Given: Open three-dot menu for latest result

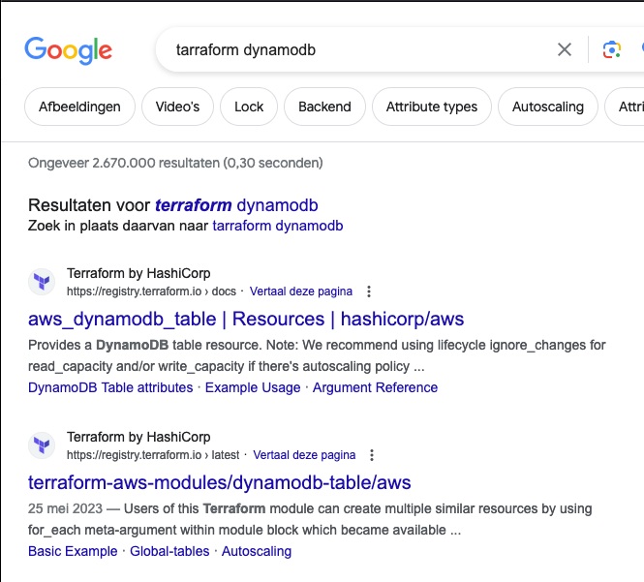Looking at the screenshot, I should pyautogui.click(x=372, y=455).
